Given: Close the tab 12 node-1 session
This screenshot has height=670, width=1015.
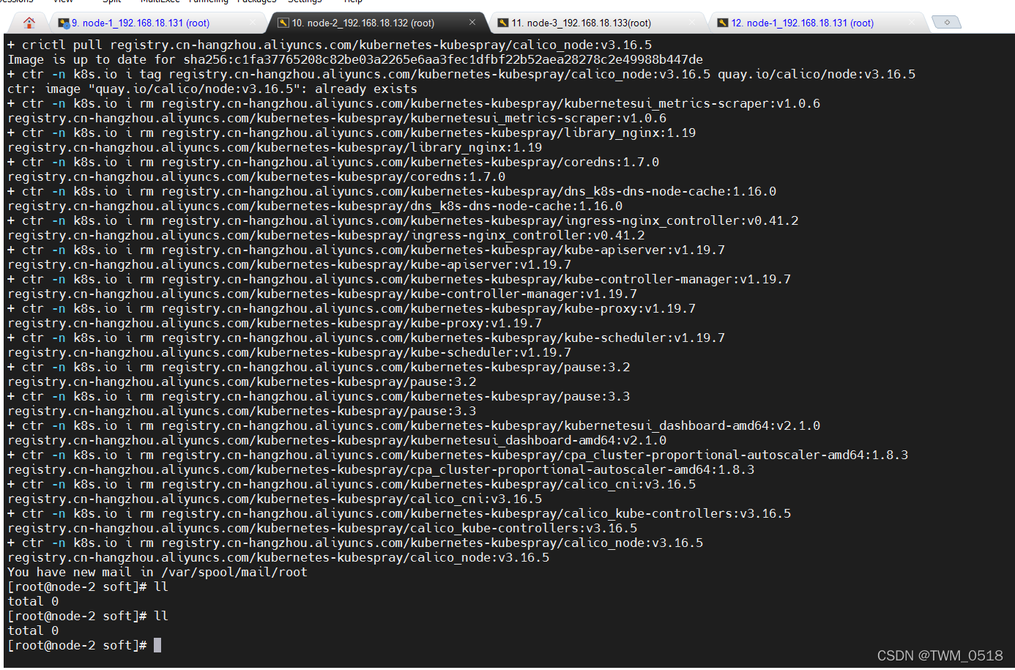Looking at the screenshot, I should [912, 23].
